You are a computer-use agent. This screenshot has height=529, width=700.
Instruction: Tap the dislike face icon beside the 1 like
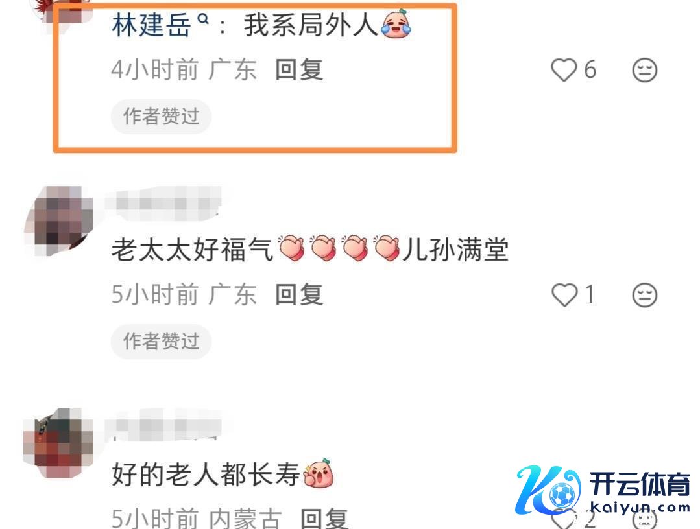point(645,295)
